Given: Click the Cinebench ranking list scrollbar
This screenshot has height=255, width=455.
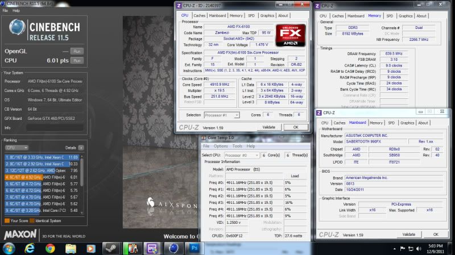Looking at the screenshot, I should point(82,173).
